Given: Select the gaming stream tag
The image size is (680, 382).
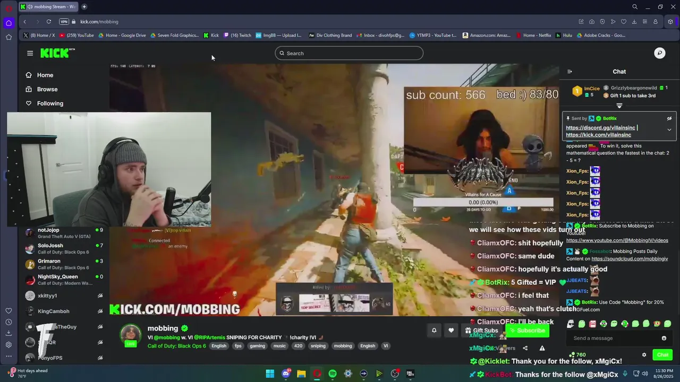Looking at the screenshot, I should (x=257, y=346).
